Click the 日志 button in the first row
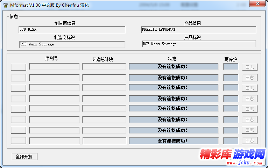The width and height of the screenshot is (268, 168). [250, 67]
